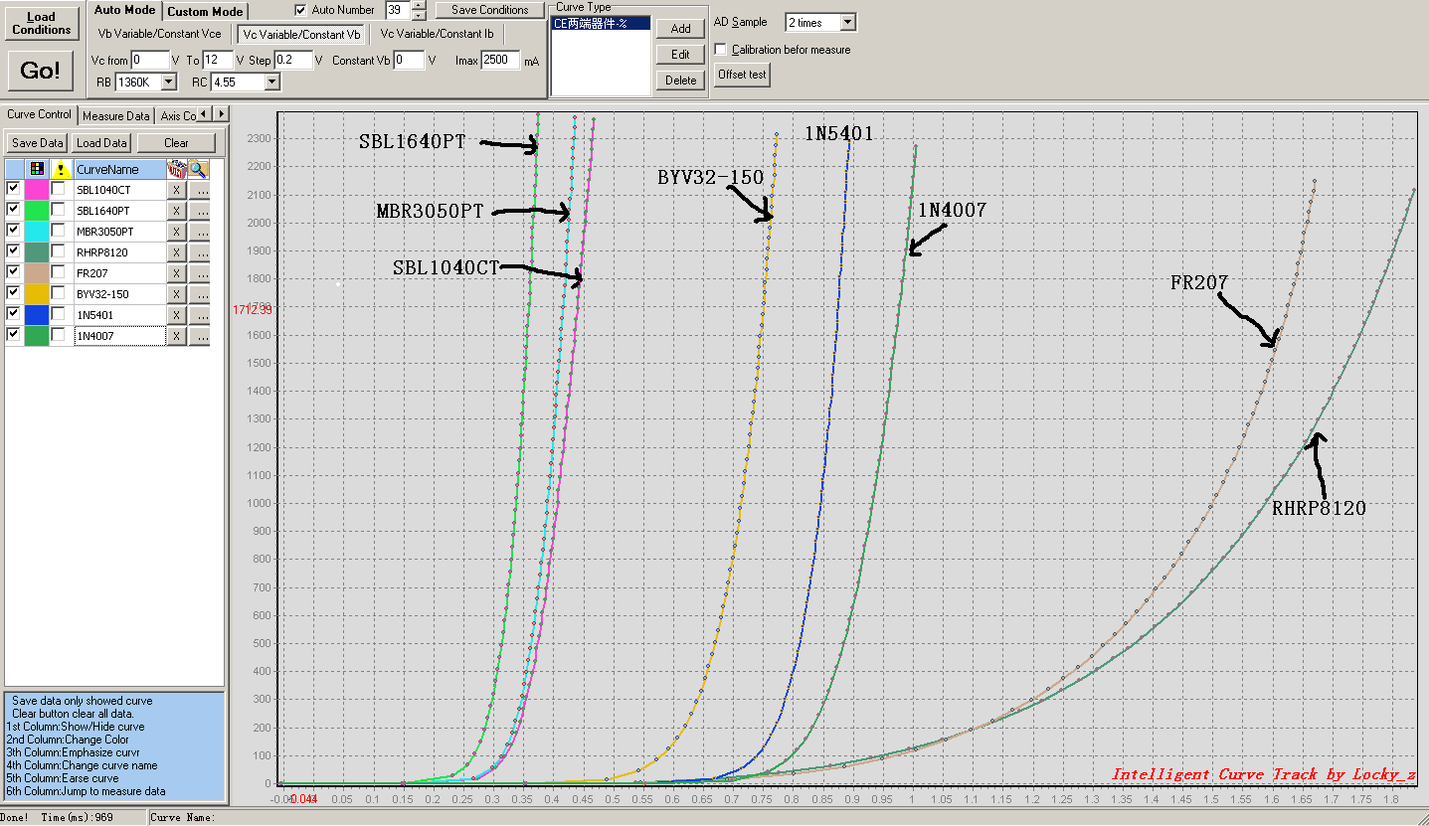This screenshot has width=1429, height=826.
Task: Erase the FR207 curve with its X
Action: [175, 273]
